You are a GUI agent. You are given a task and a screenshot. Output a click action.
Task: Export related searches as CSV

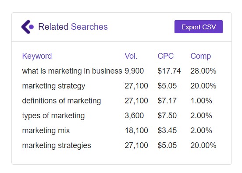199,27
